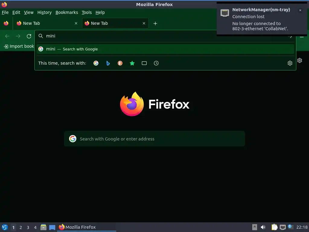Open the View menu
Screen dimensions: 309x232
pyautogui.click(x=29, y=12)
